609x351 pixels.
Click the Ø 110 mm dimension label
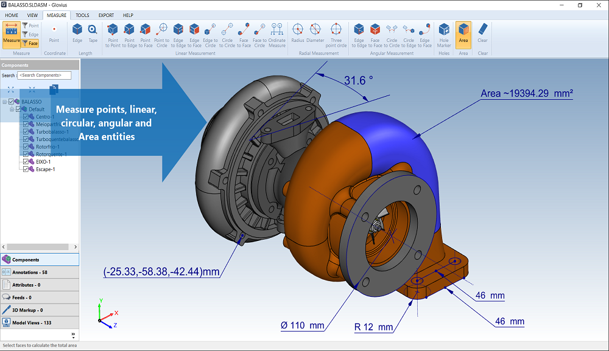(x=303, y=325)
